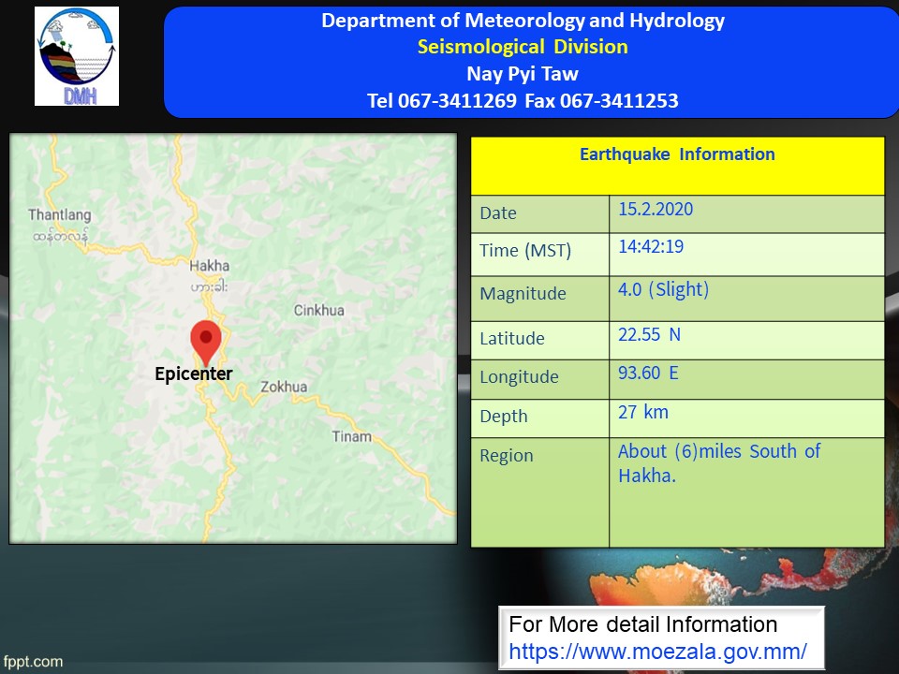Click the For More detail Information text

[x=642, y=624]
